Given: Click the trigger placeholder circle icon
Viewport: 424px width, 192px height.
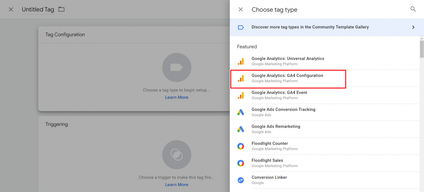Looking at the screenshot, I should (177, 155).
